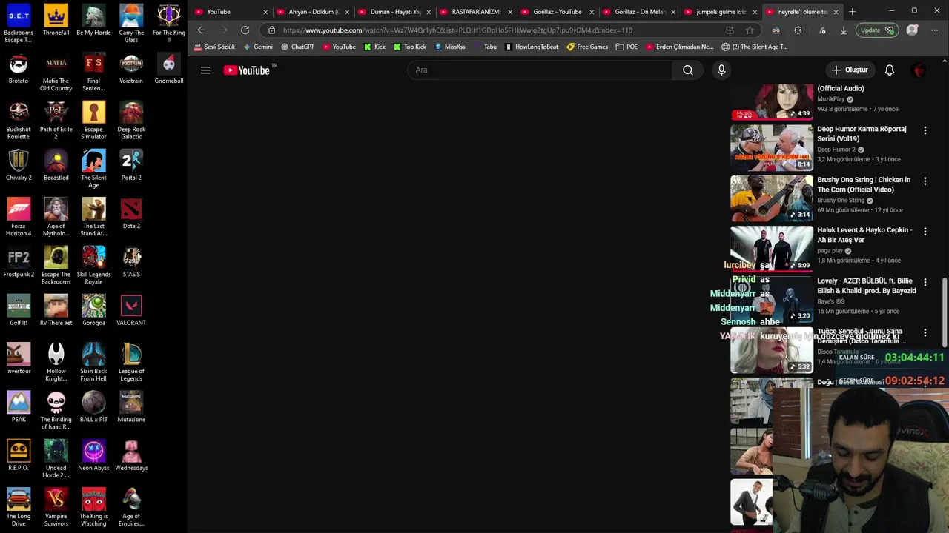This screenshot has height=533, width=949.
Task: Open the Gemini bookmark
Action: tap(258, 47)
